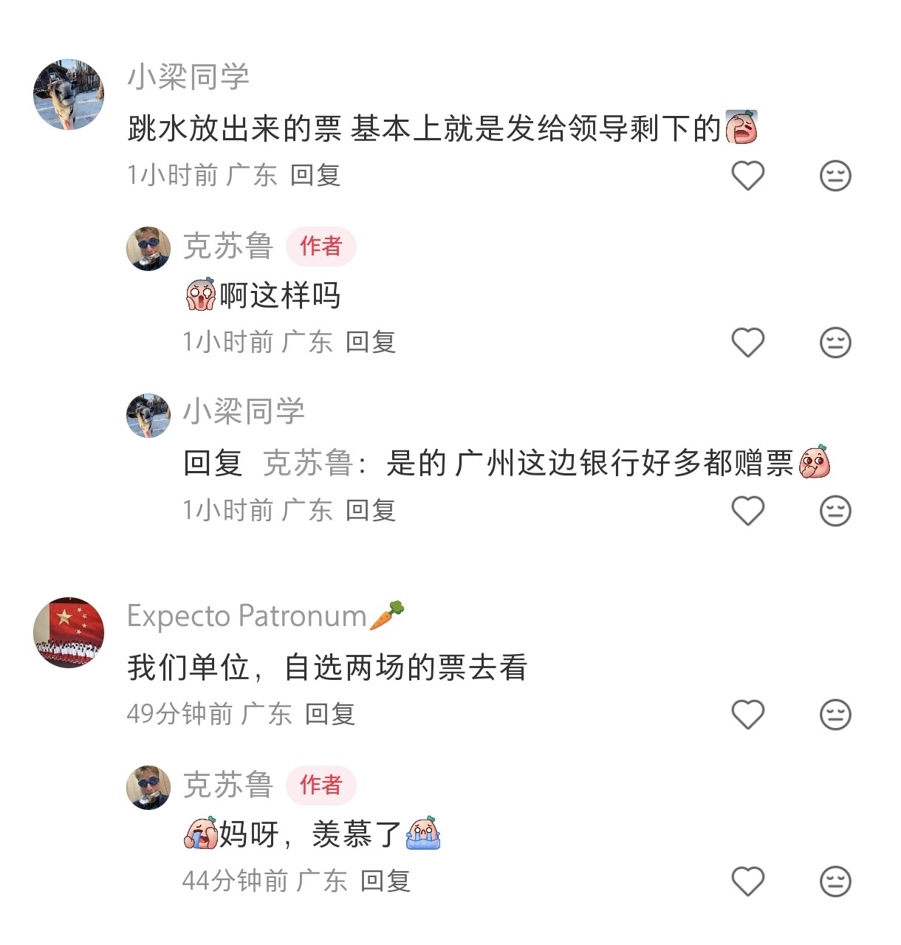This screenshot has height=945, width=901.
Task: Dislike 克苏鲁's reply 妈呀，羡慕了
Action: click(x=835, y=882)
